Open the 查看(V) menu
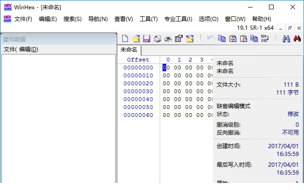304x190 pixels. [123, 19]
